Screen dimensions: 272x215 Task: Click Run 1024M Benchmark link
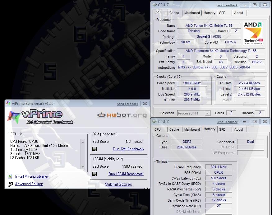coord(126,174)
